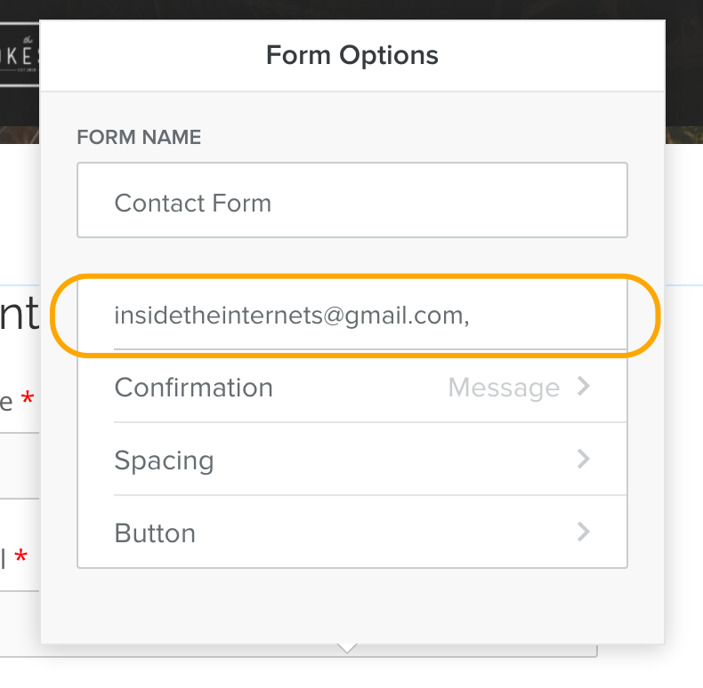Viewport: 703px width, 688px height.
Task: Expand the Spacing settings row
Action: (x=352, y=460)
